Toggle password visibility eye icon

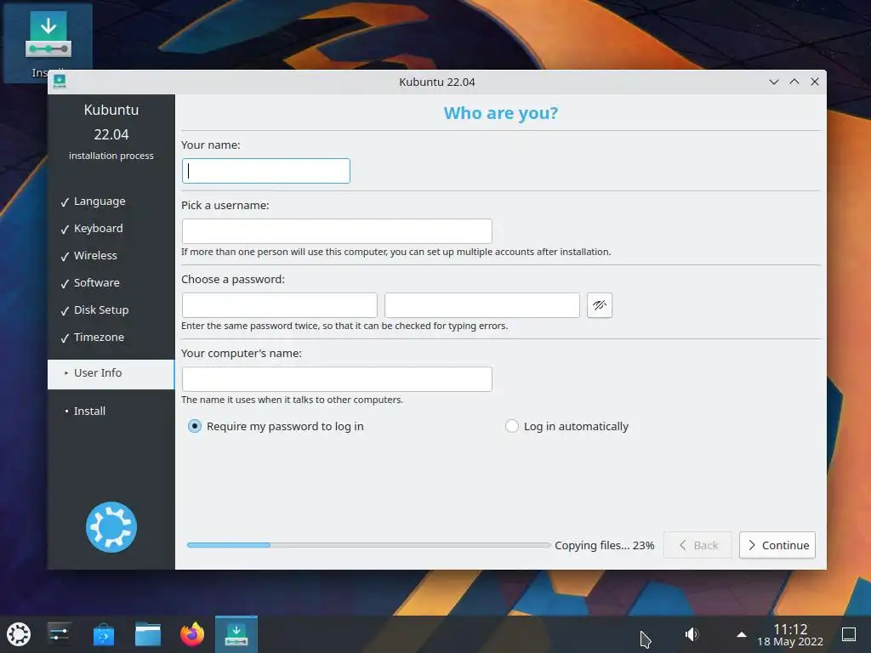pos(600,305)
